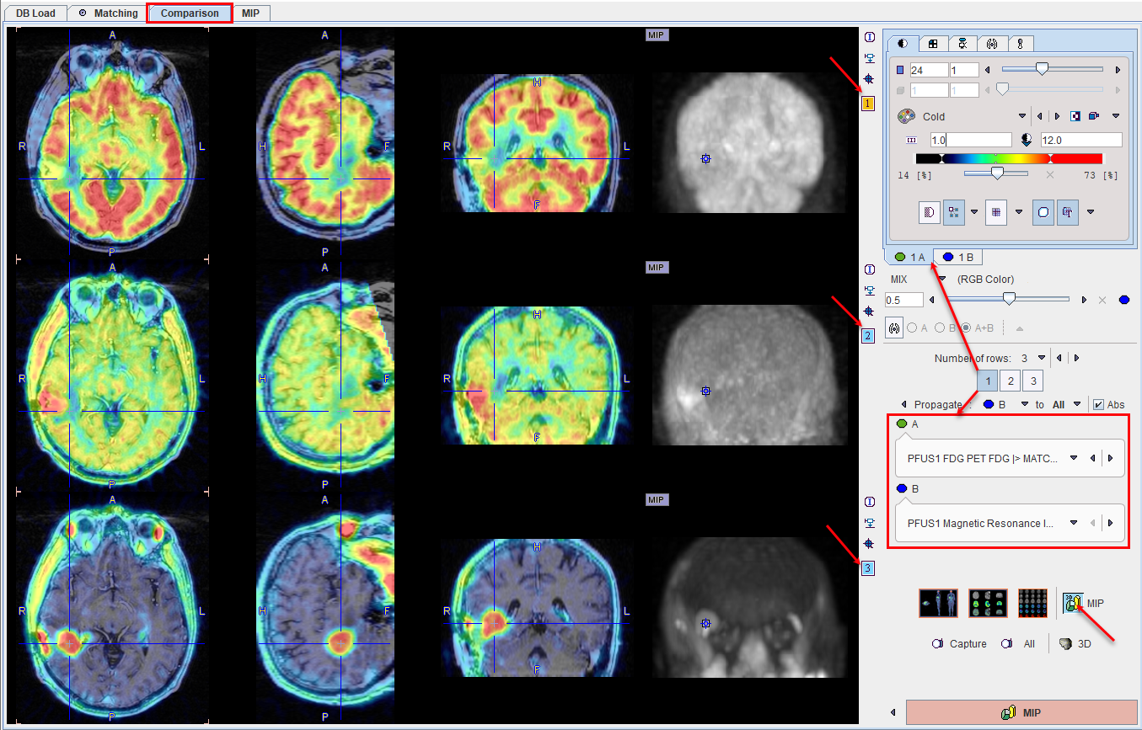Select the 1 B image tab
This screenshot has width=1142, height=730.
coord(958,257)
